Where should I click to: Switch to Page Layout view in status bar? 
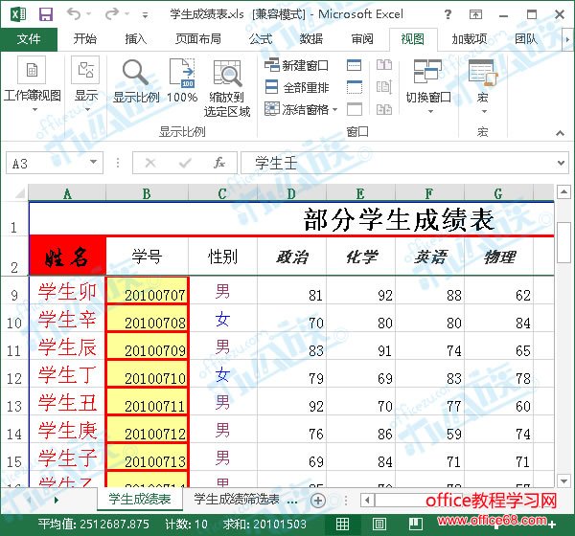click(x=379, y=524)
